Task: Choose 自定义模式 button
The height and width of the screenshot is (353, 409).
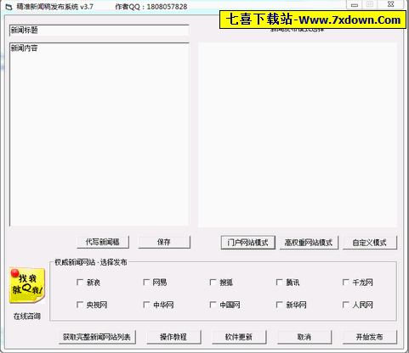Action: (370, 243)
